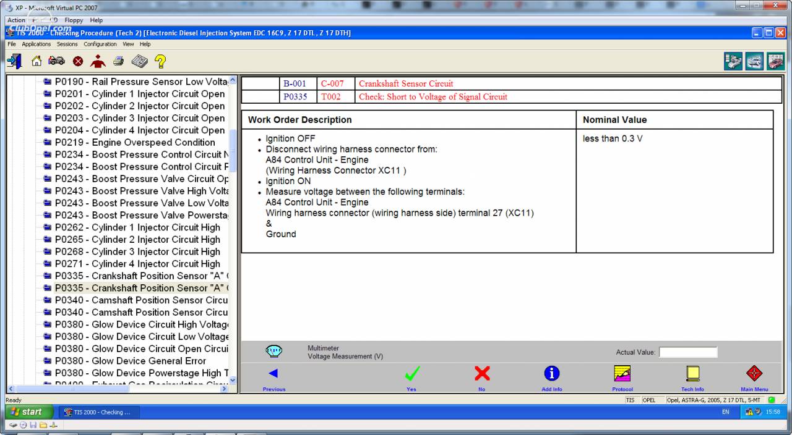The image size is (792, 435).
Task: Click the 'Crankshaft Sensor Circuit' header text
Action: [406, 84]
